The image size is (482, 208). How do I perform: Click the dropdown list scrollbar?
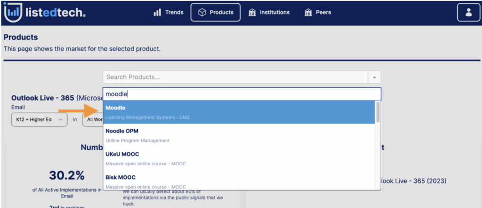(378, 112)
